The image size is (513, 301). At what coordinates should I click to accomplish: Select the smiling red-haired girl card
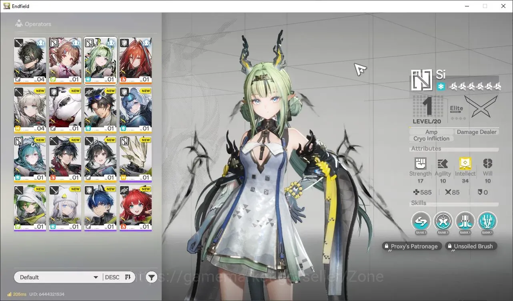click(x=136, y=208)
